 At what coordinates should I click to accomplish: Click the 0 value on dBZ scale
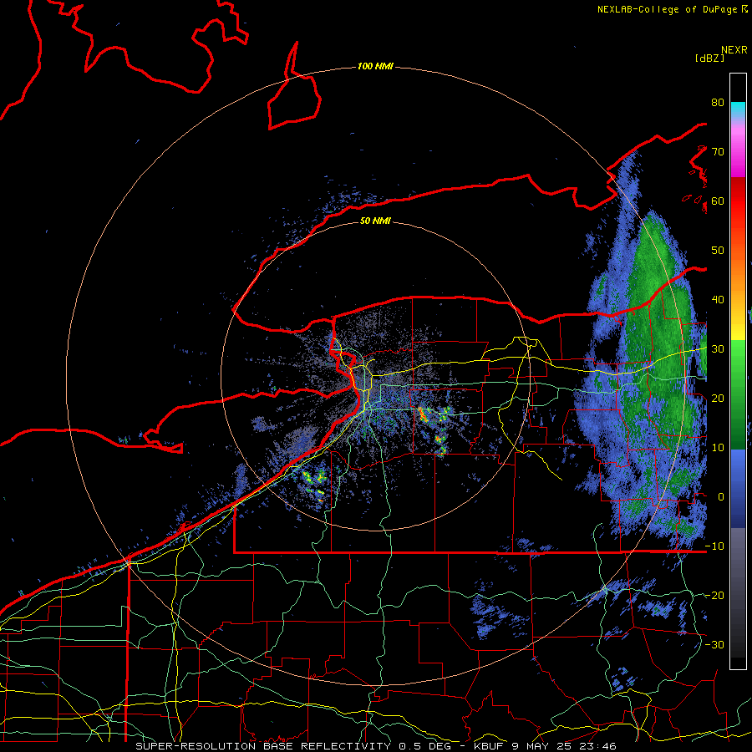click(721, 497)
